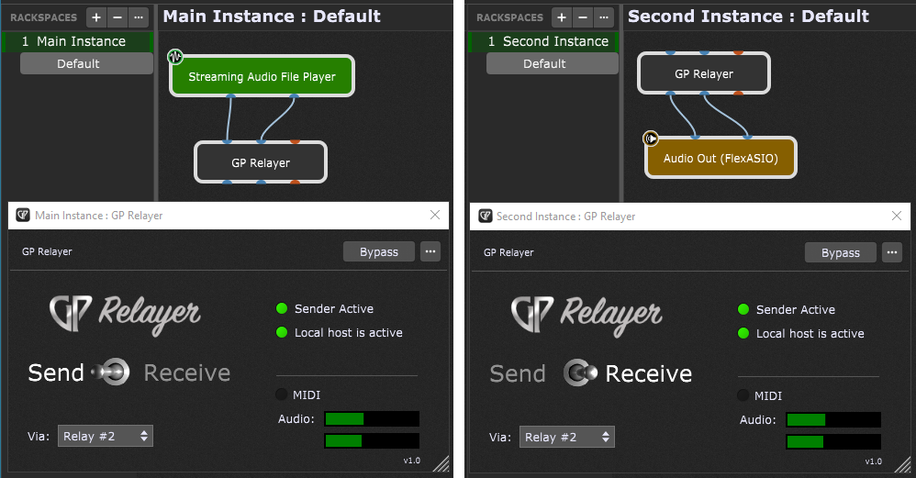The width and height of the screenshot is (916, 478).
Task: Open plugin options menu in Main Instance Relayer
Action: pos(430,251)
